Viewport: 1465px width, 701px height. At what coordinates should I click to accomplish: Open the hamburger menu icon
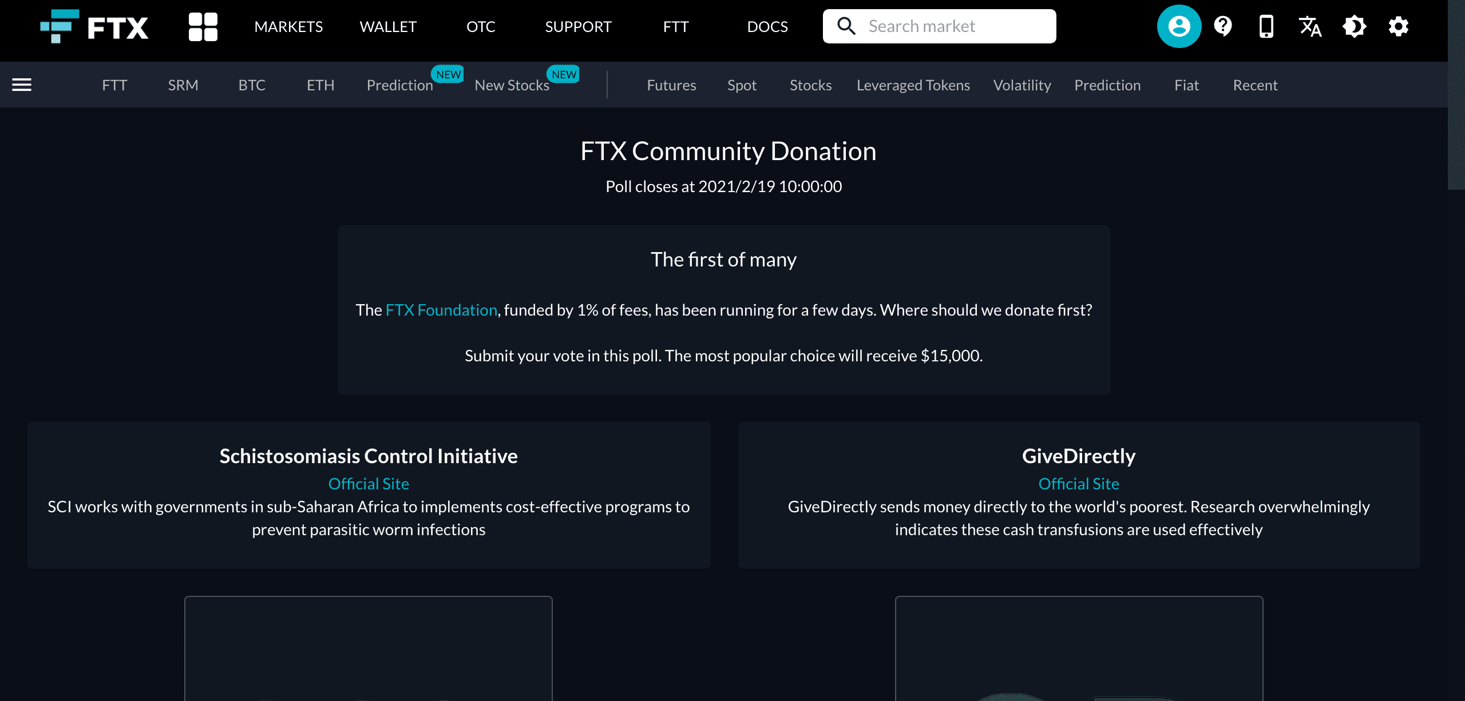tap(22, 85)
